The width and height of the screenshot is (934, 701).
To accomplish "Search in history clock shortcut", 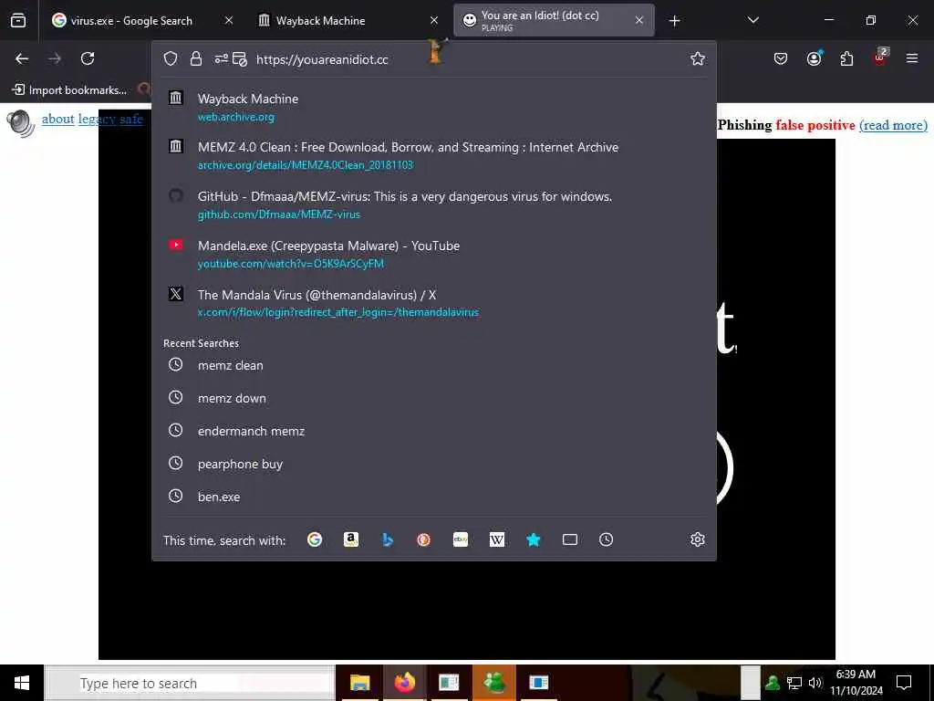I will [x=606, y=539].
